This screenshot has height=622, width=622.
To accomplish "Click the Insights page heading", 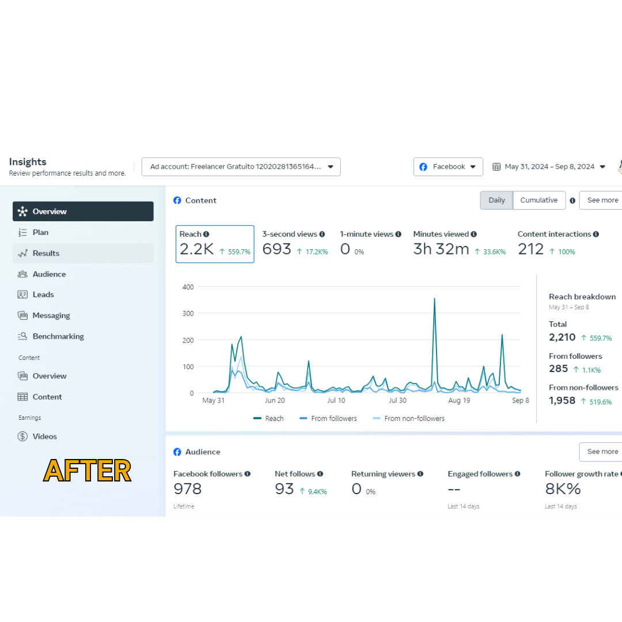I will pyautogui.click(x=28, y=162).
